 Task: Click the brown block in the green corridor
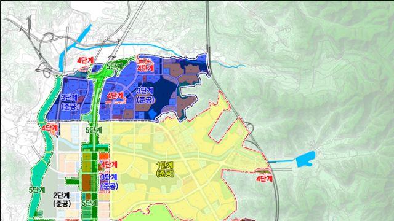[x=86, y=182]
